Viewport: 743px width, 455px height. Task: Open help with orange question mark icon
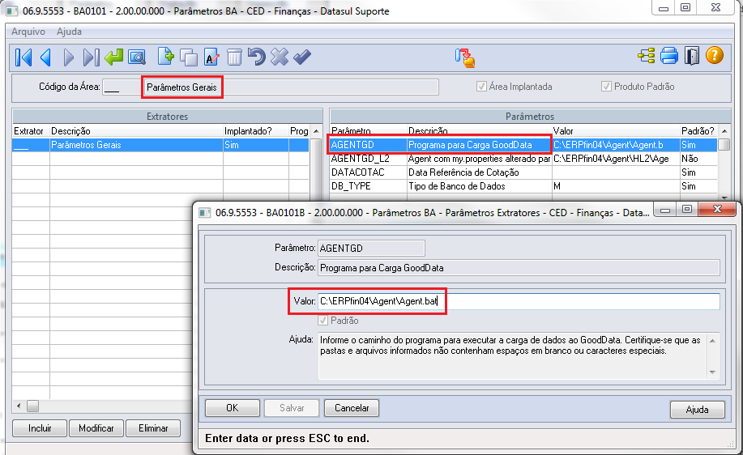point(714,55)
